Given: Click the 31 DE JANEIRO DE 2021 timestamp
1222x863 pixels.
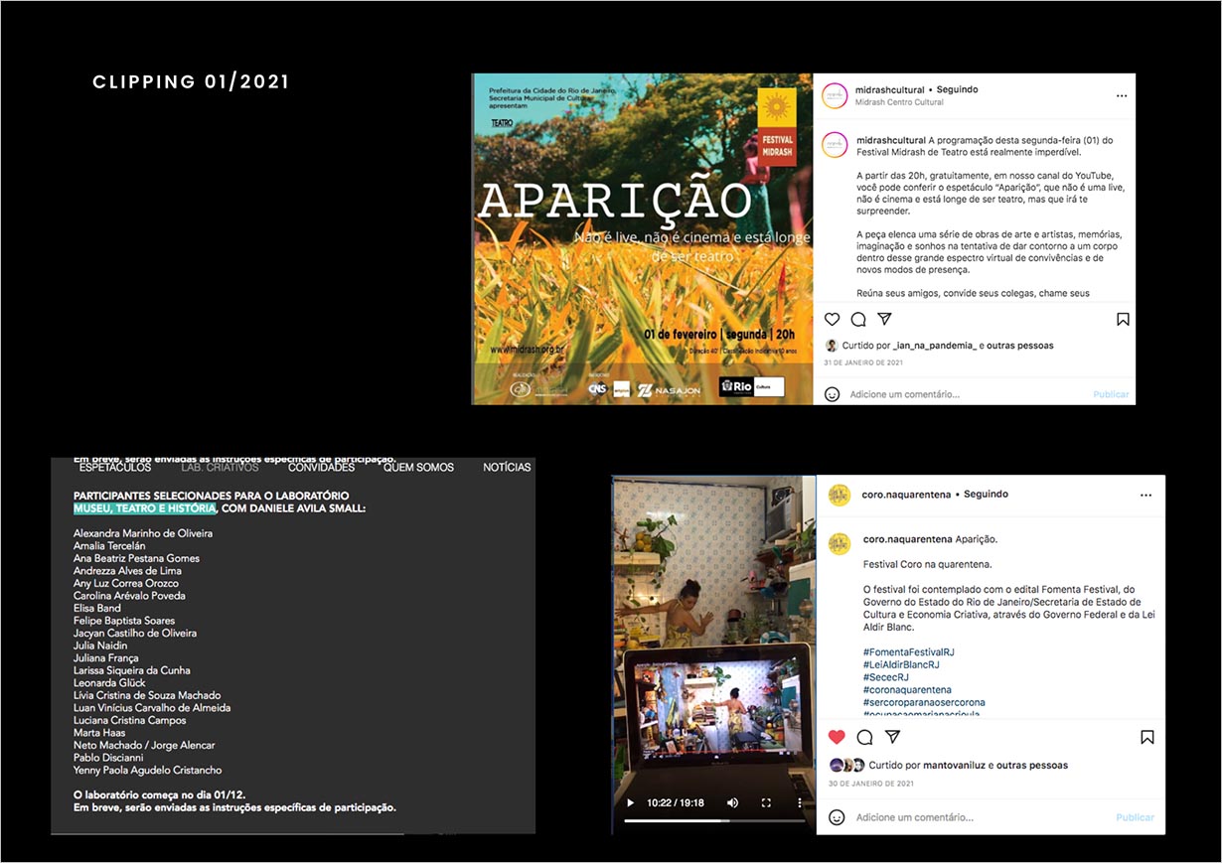Looking at the screenshot, I should click(863, 363).
